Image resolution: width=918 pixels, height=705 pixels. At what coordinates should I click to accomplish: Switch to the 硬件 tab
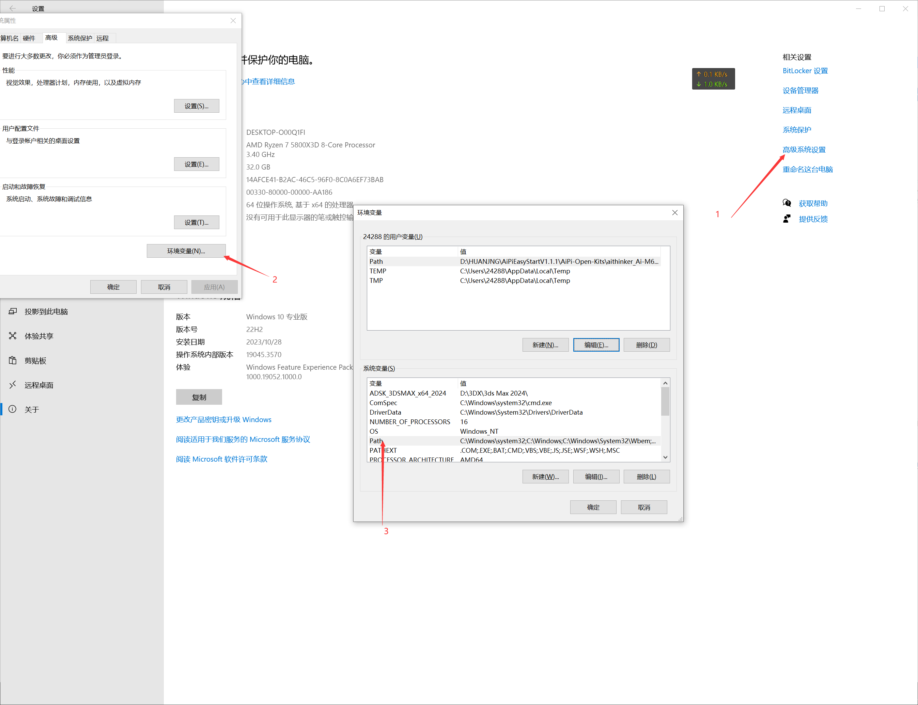coord(29,38)
